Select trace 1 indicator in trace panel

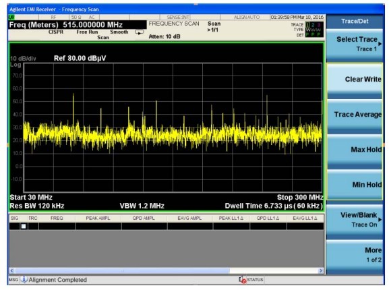[308, 25]
